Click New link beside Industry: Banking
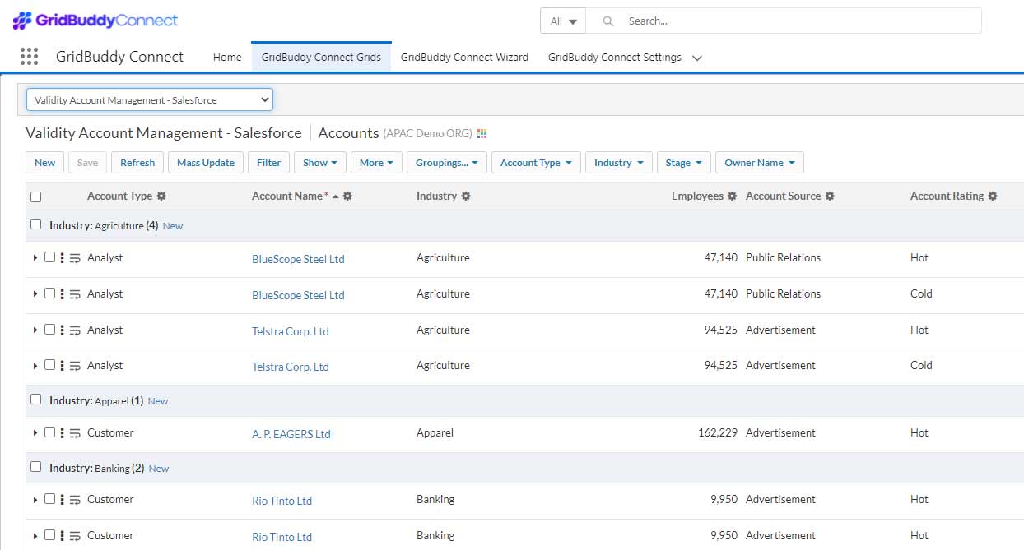The height and width of the screenshot is (550, 1024). (159, 469)
